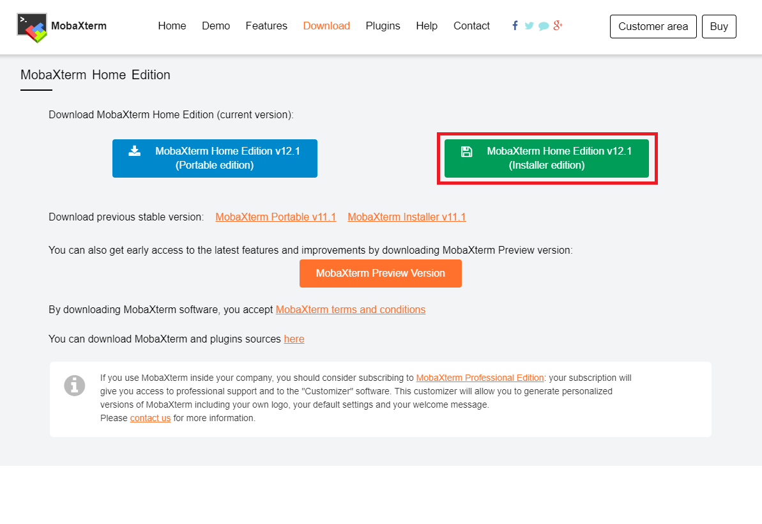
Task: Click the MobaXterm Preview Version button
Action: point(381,273)
